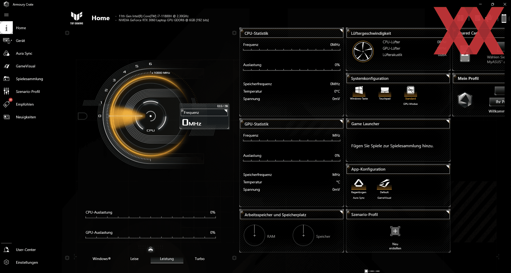The image size is (511, 273).
Task: Click the CPU-Auslastung progress bar
Action: tap(151, 218)
